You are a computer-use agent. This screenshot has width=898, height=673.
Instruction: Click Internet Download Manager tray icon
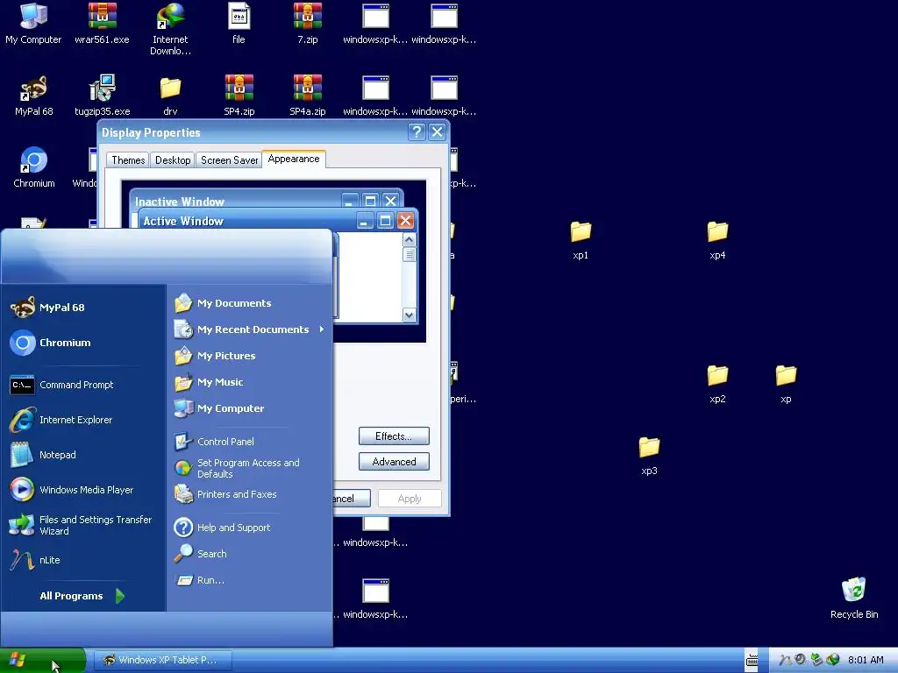pyautogui.click(x=833, y=660)
